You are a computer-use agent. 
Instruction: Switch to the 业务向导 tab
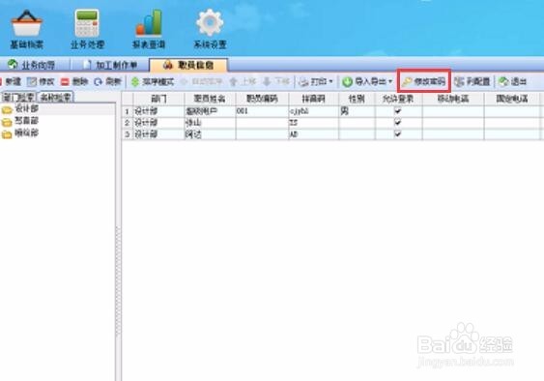pos(32,65)
